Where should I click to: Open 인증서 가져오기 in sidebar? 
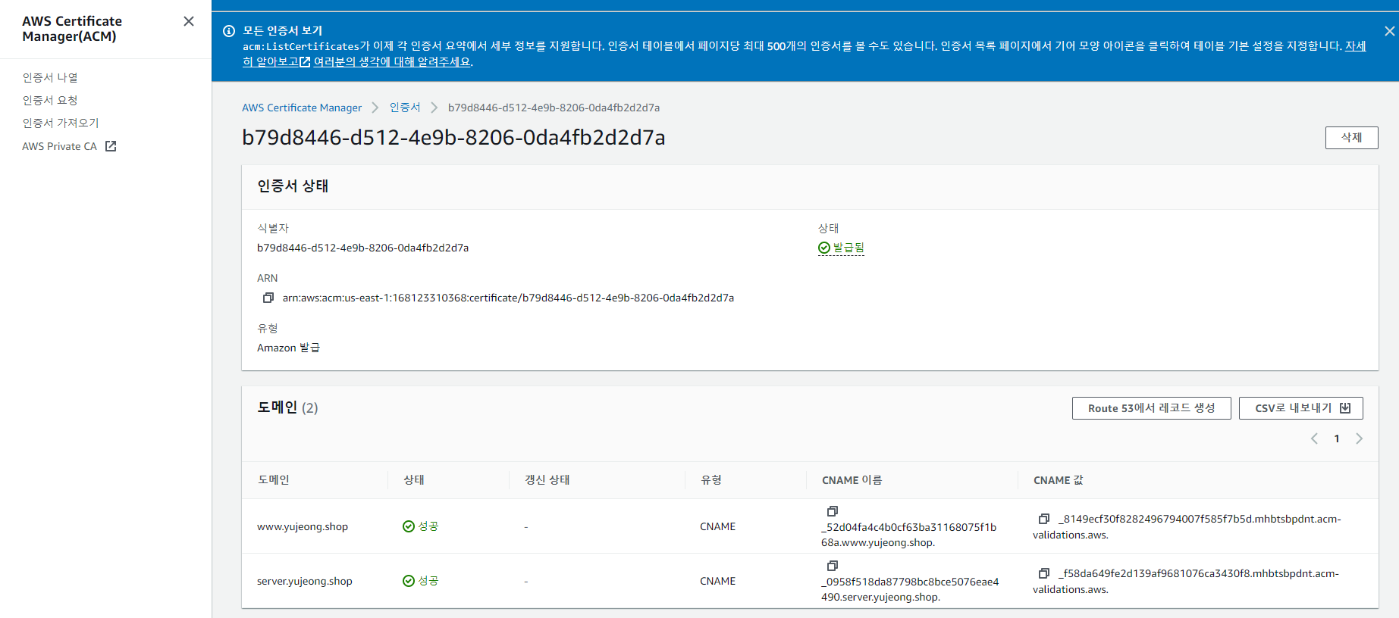[x=61, y=123]
